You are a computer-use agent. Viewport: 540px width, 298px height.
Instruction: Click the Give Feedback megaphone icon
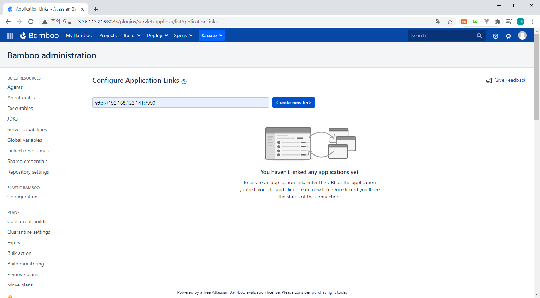pyautogui.click(x=489, y=81)
